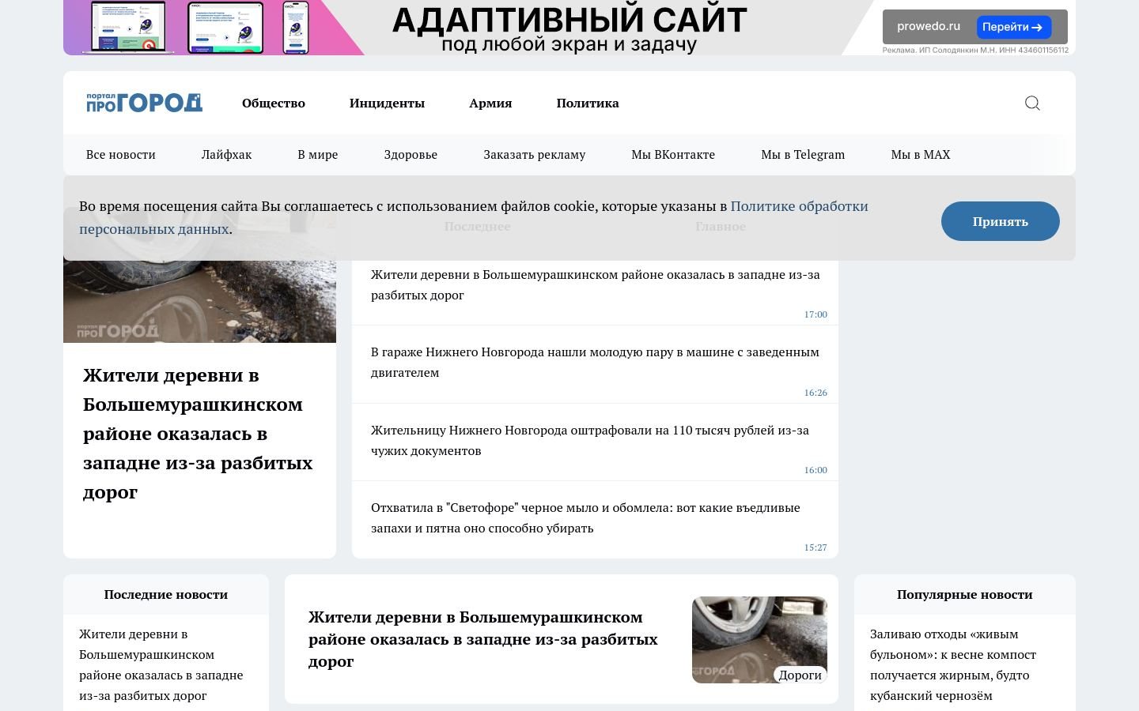Open the prowedo.ru ad link
Image resolution: width=1139 pixels, height=711 pixels.
[929, 26]
